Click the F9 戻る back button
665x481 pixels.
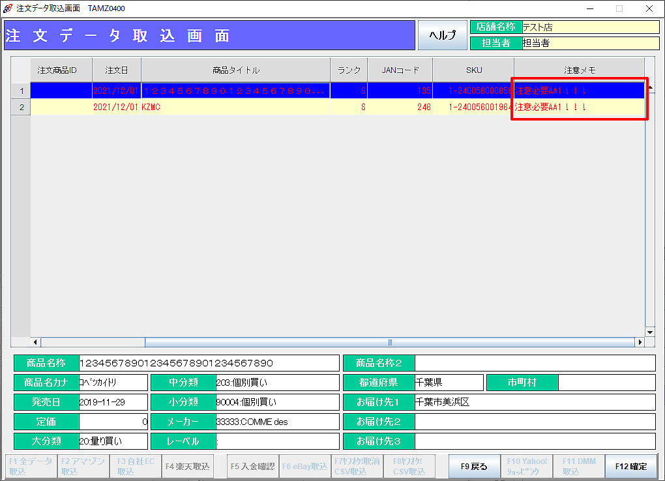(474, 466)
